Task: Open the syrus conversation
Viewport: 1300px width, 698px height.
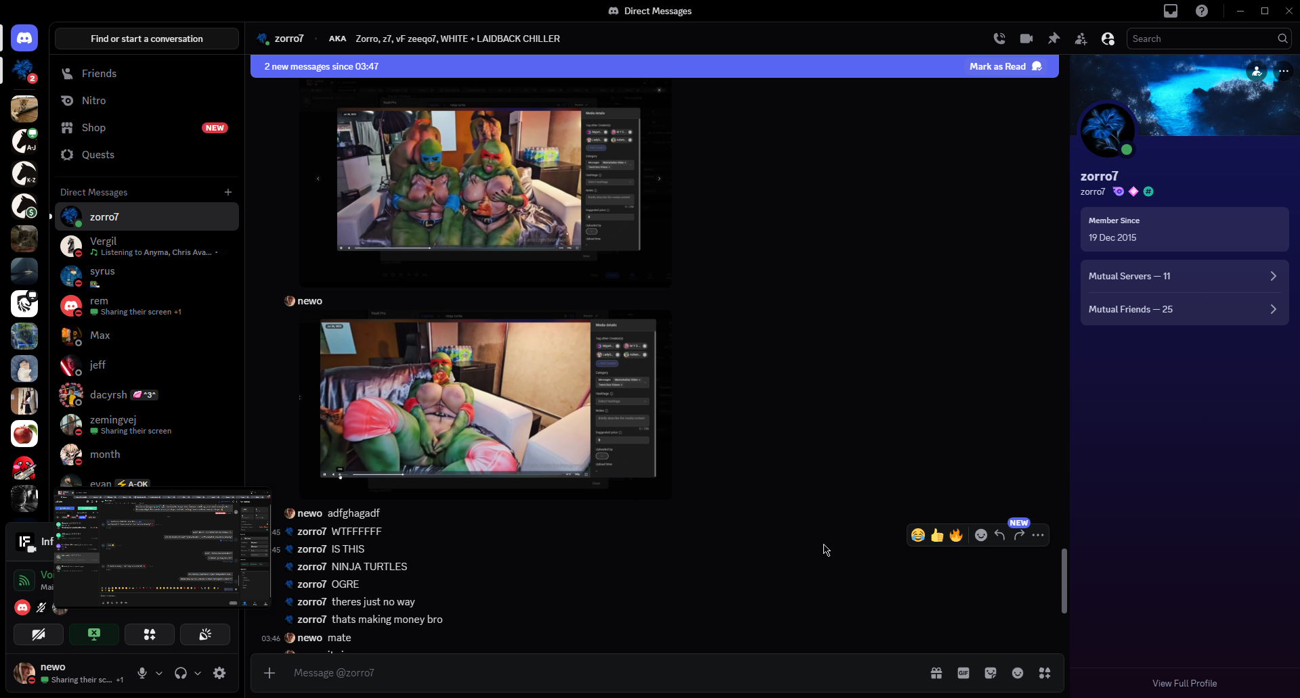Action: click(147, 276)
